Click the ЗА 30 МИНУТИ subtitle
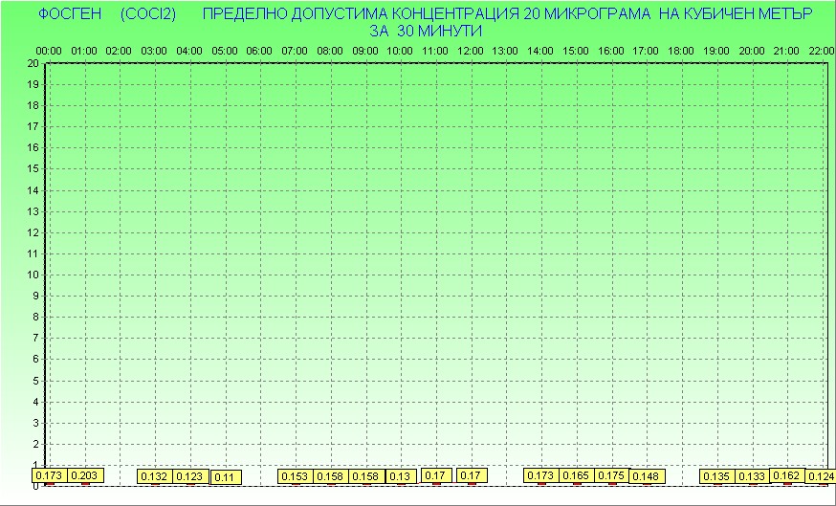 (x=426, y=31)
